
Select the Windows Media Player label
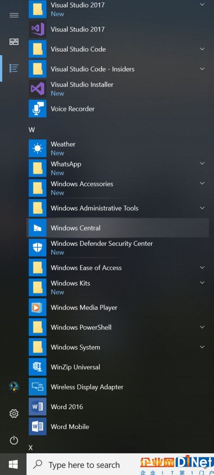point(84,308)
